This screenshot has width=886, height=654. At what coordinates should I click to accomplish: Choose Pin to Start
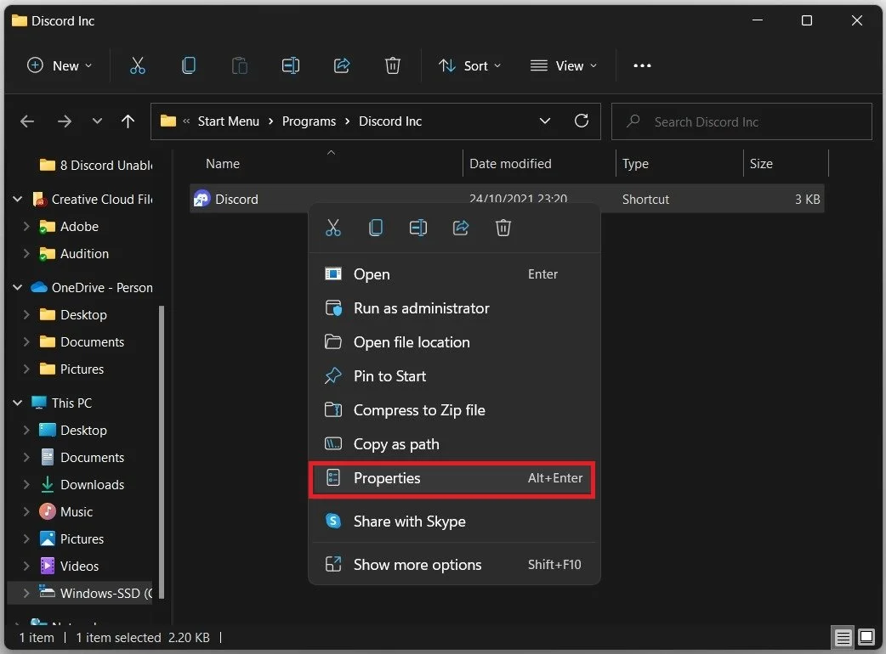click(454, 376)
